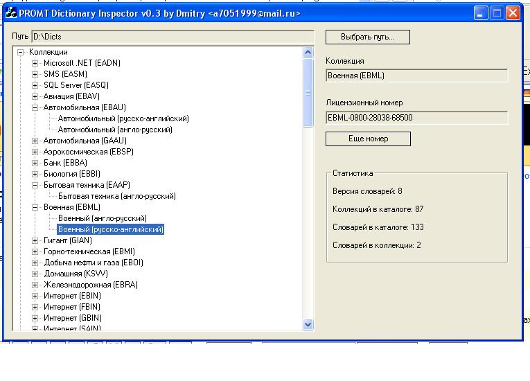Click the Словарей в каталоге: 133 text

pos(378,227)
